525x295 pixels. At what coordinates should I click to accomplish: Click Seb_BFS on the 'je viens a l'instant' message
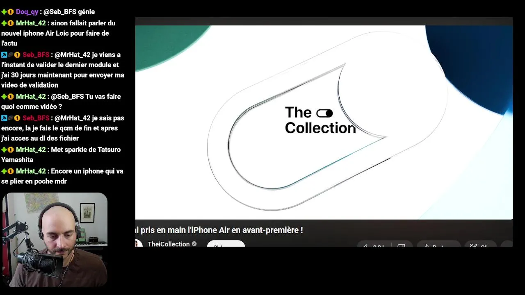pos(36,55)
